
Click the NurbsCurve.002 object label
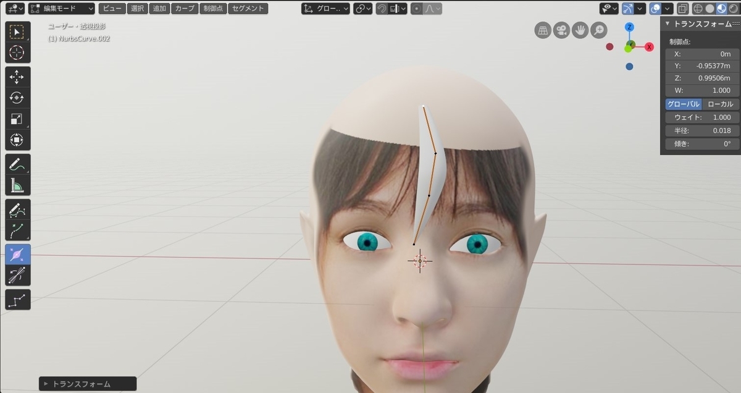79,38
